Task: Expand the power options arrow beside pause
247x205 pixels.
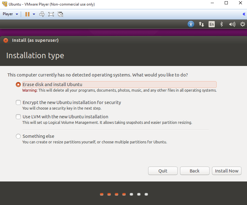Action: click(34, 14)
